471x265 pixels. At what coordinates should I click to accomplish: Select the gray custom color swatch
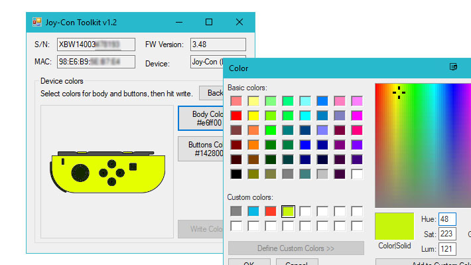[236, 211]
